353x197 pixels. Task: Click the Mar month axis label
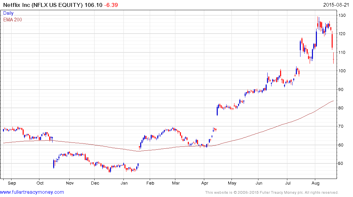[176, 183]
